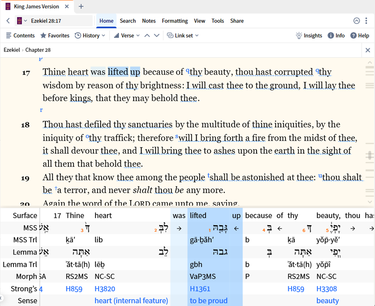This screenshot has height=306, width=375.
Task: Click footnote marker t before 'shall be astonished'
Action: pos(209,176)
